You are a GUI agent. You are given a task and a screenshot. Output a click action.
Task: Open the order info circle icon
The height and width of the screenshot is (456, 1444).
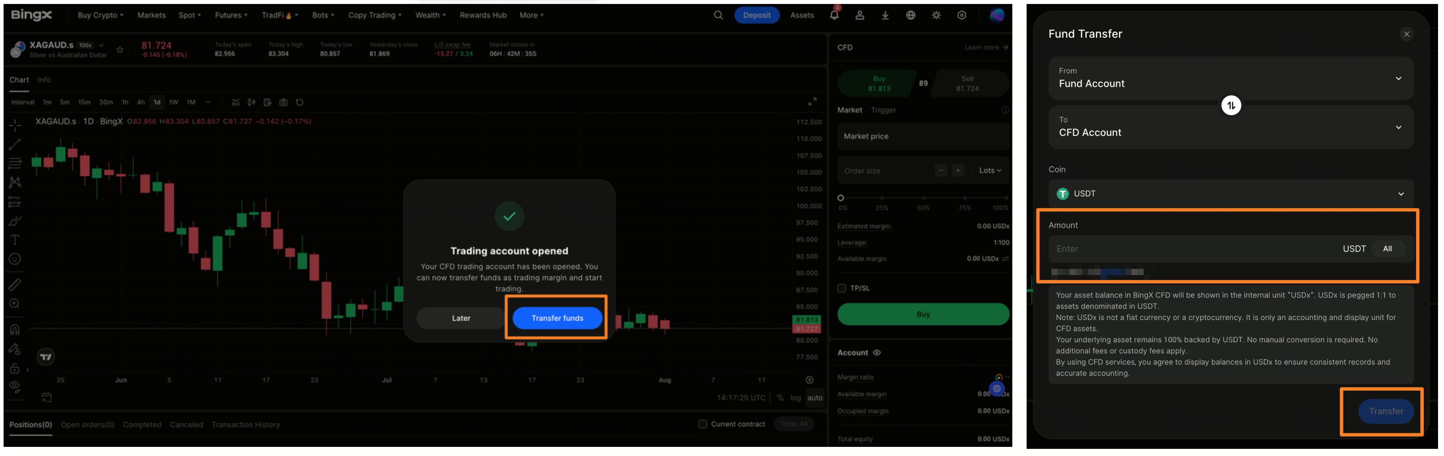(1005, 110)
